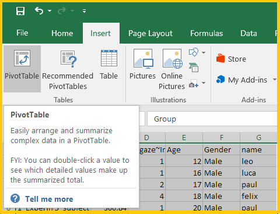The width and height of the screenshot is (280, 214).
Task: Click the SmartArt icon
Action: [194, 67]
